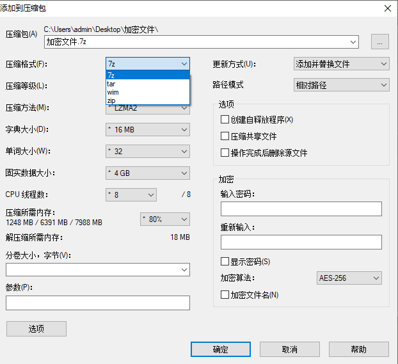Viewport: 398px width, 364px height.
Task: Open the 选项 button at bottom left
Action: coord(36,329)
